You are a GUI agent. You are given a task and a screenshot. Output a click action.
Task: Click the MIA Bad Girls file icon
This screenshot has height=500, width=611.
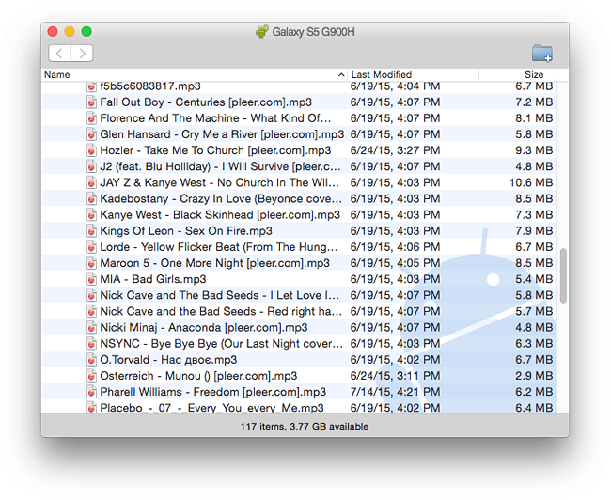coord(91,279)
